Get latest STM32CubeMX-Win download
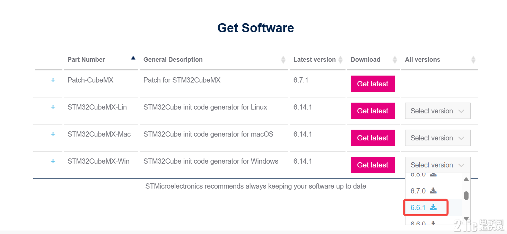 click(373, 165)
